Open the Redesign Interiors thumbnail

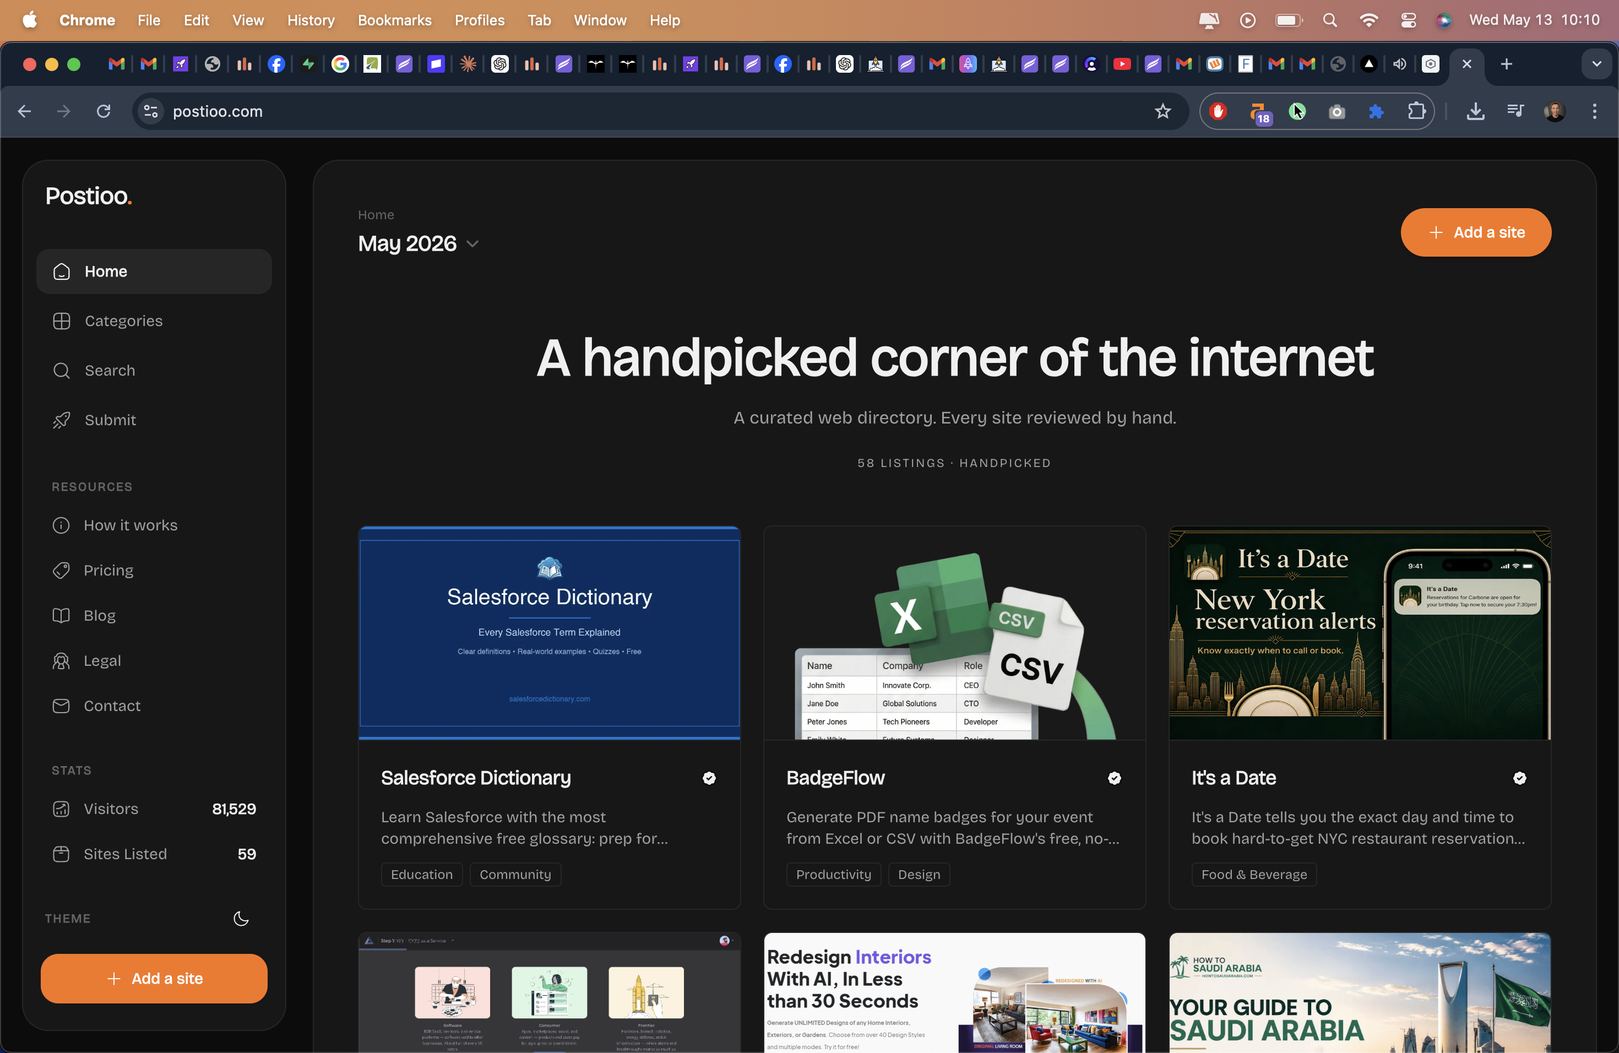[954, 992]
